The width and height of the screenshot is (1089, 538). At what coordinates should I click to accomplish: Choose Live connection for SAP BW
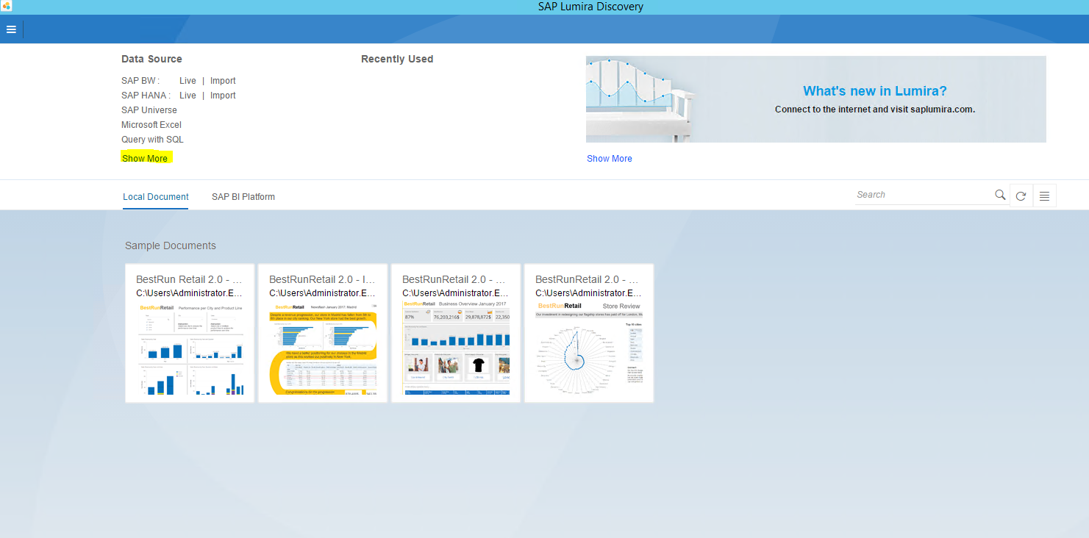coord(188,81)
